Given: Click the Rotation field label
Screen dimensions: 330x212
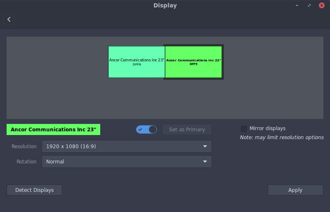Looking at the screenshot, I should click(26, 162).
